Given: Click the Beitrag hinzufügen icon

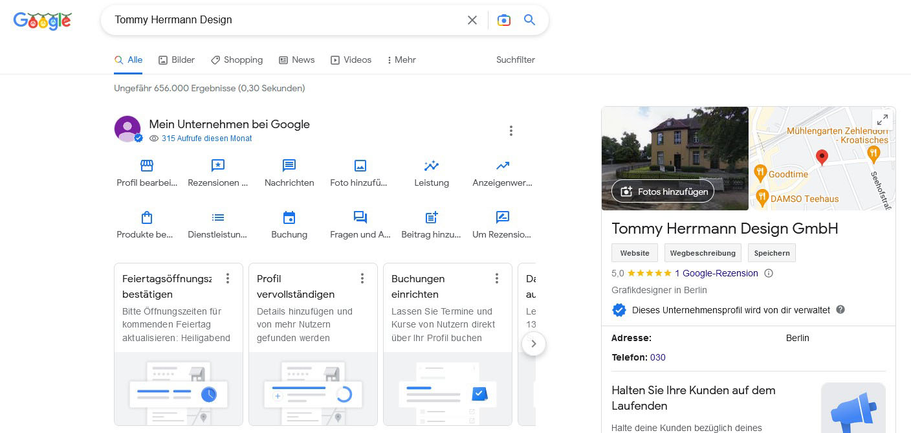Looking at the screenshot, I should pyautogui.click(x=432, y=217).
